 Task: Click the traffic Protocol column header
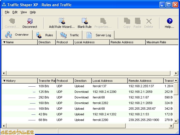tap(64, 81)
